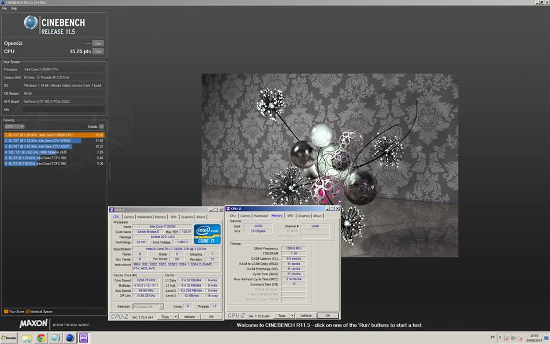
Task: Open Google Chrome from the taskbar
Action: pyautogui.click(x=41, y=338)
